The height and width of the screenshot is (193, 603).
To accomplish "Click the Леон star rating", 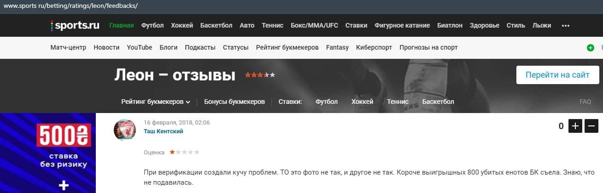I will click(x=260, y=75).
